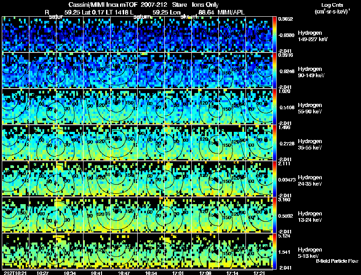
Task: Select the 'Hydrogen 5-13 keV' row label
Action: point(310,253)
